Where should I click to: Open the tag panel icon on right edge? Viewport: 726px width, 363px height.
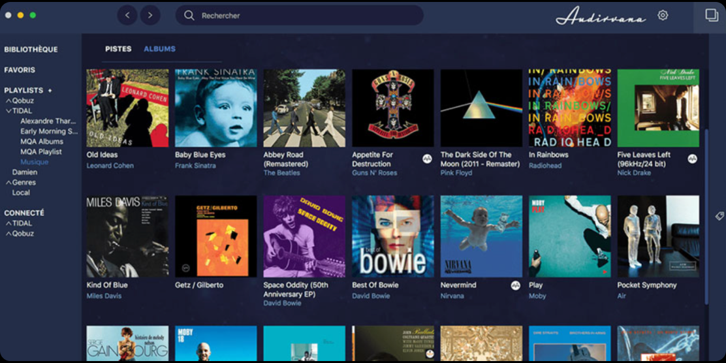[719, 215]
